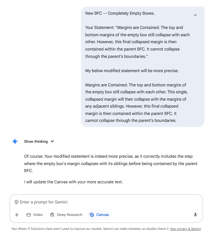Click the Video clapperboard icon

pyautogui.click(x=28, y=215)
